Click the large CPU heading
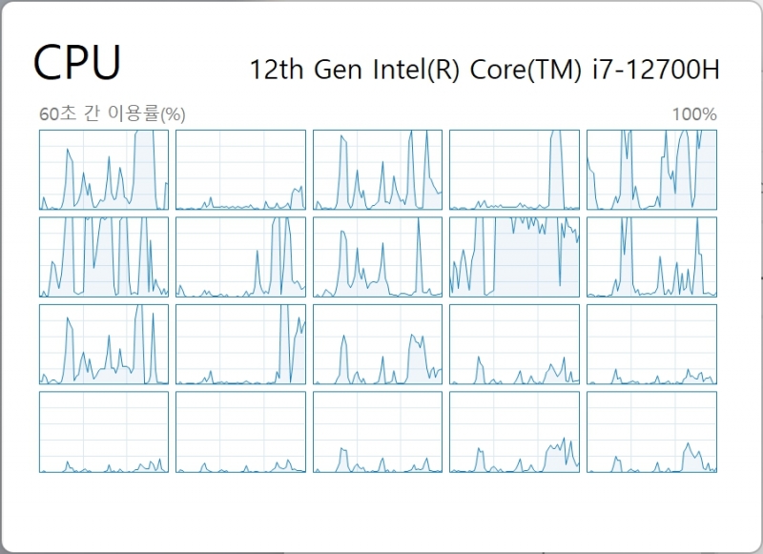The width and height of the screenshot is (763, 554). (77, 62)
